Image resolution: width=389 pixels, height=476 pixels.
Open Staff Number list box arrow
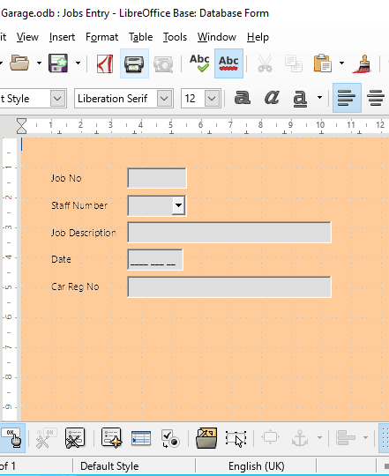coord(178,205)
